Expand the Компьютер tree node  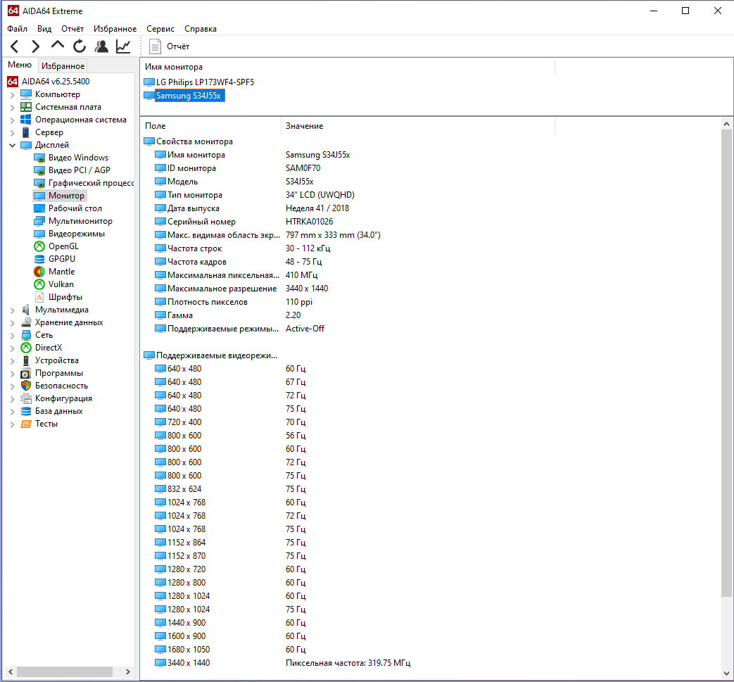pyautogui.click(x=13, y=94)
